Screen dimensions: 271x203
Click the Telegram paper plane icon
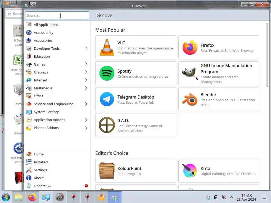click(107, 99)
